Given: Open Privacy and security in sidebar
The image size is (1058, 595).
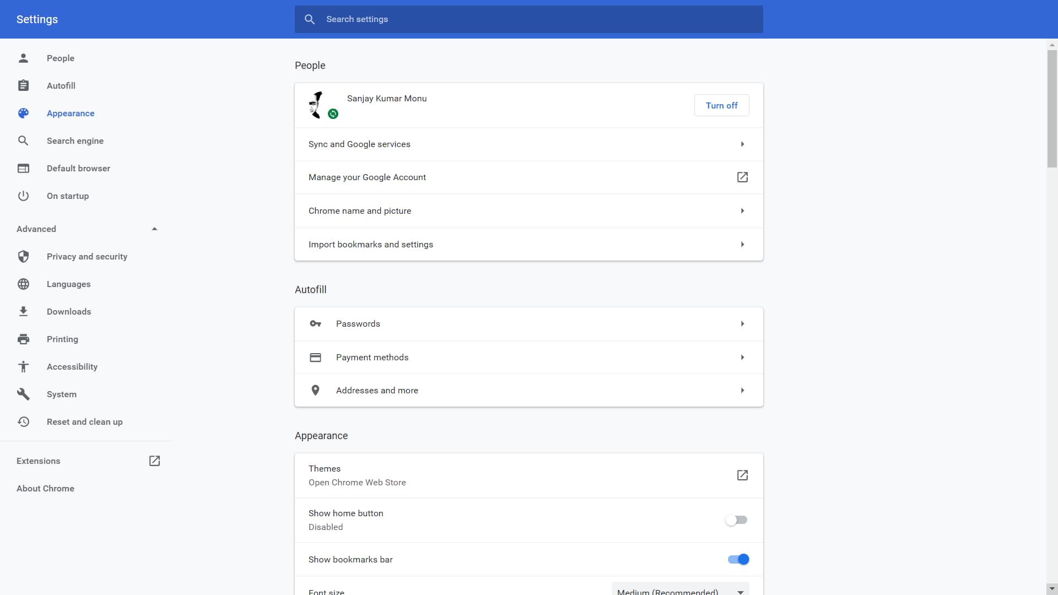Looking at the screenshot, I should 87,256.
